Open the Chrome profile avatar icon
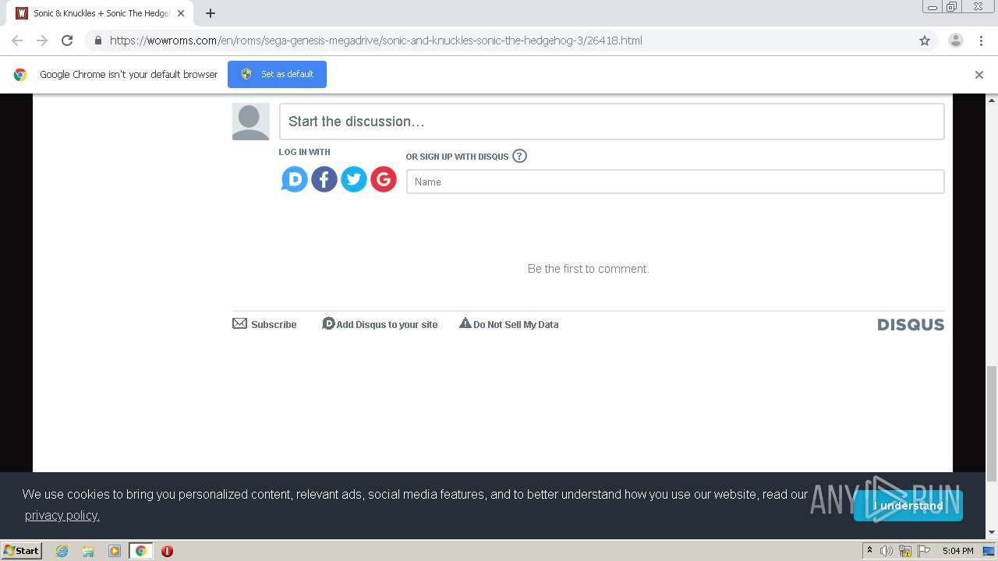The image size is (998, 561). pyautogui.click(x=956, y=41)
